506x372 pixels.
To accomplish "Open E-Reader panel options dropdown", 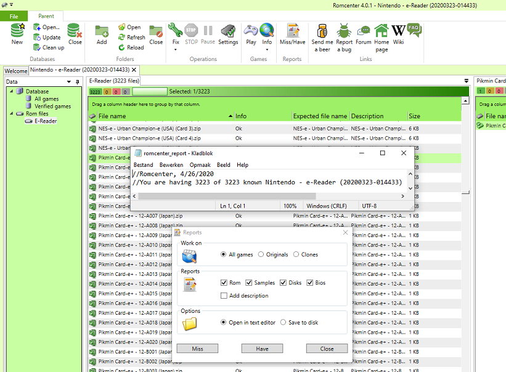I will click(467, 81).
